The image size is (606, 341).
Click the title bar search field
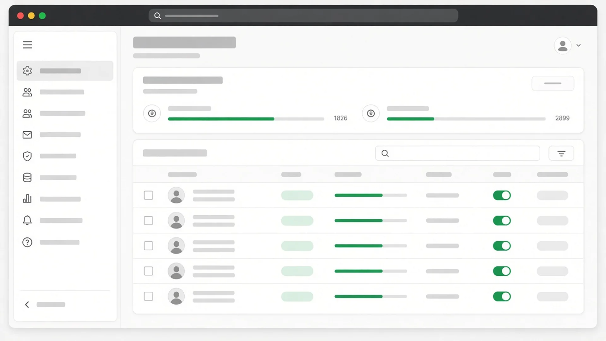point(303,16)
